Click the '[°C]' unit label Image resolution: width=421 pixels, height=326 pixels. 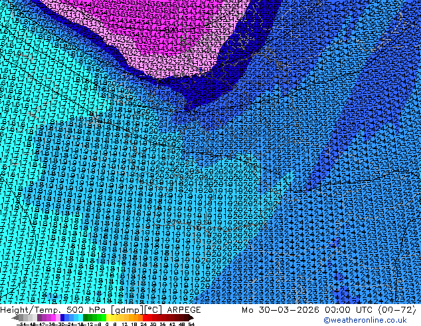point(153,310)
